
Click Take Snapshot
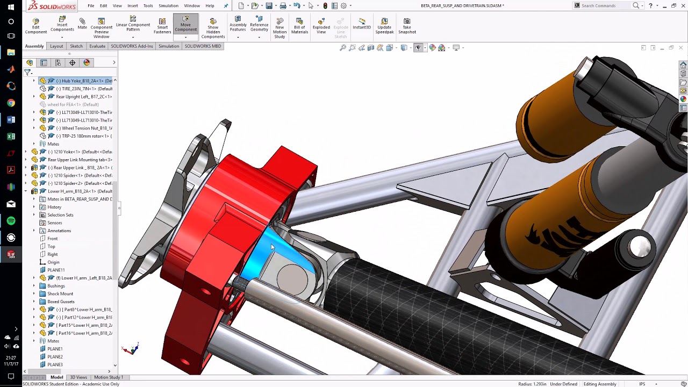pyautogui.click(x=407, y=26)
